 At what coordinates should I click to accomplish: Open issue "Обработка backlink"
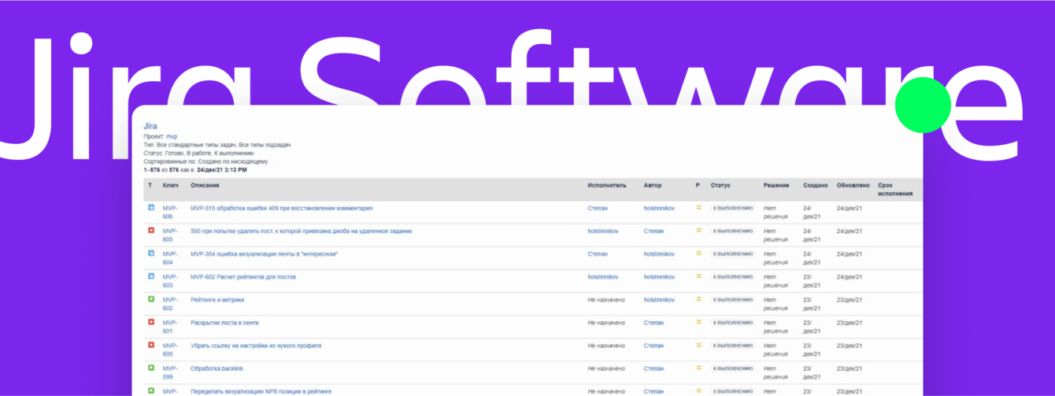click(x=218, y=368)
